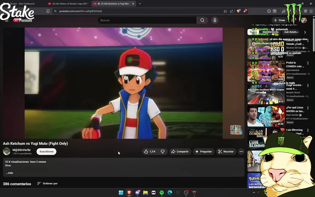Click the video player showing Ash Ketchum
The width and height of the screenshot is (315, 197).
pyautogui.click(x=124, y=83)
